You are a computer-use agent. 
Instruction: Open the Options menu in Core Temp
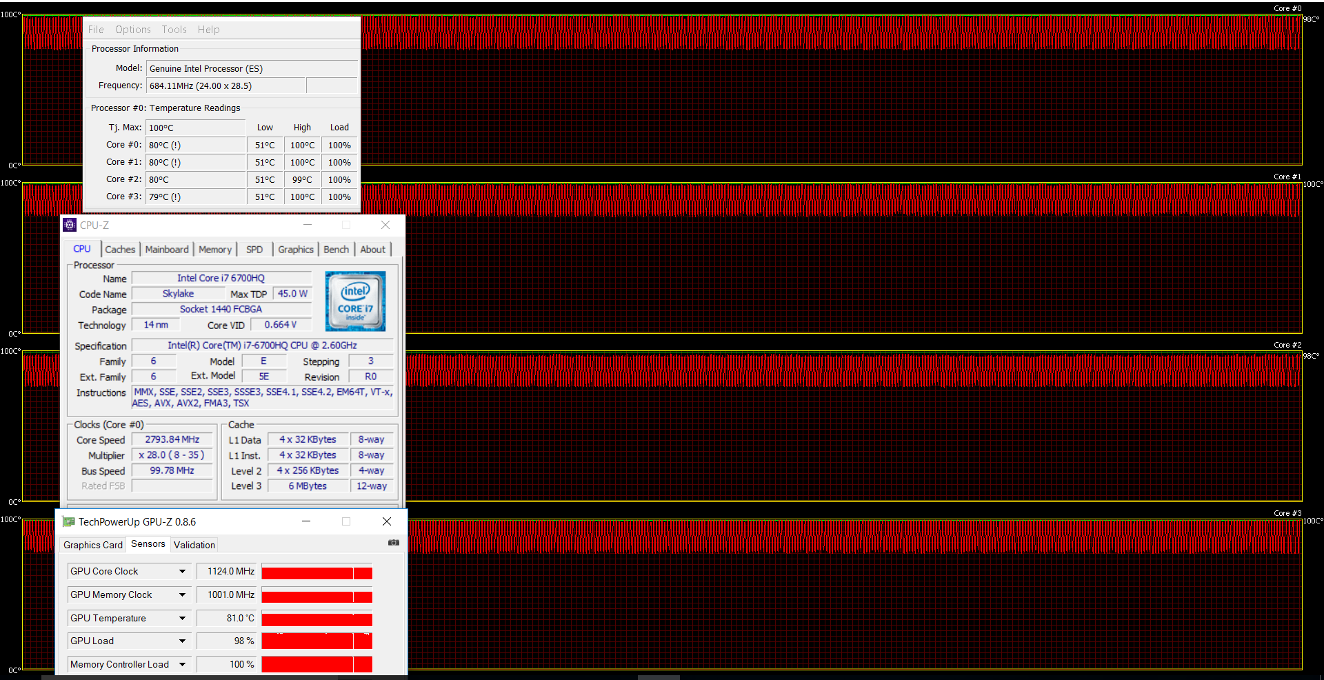133,30
